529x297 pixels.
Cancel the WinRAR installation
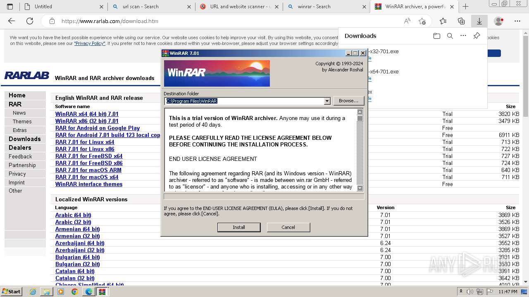coord(288,227)
